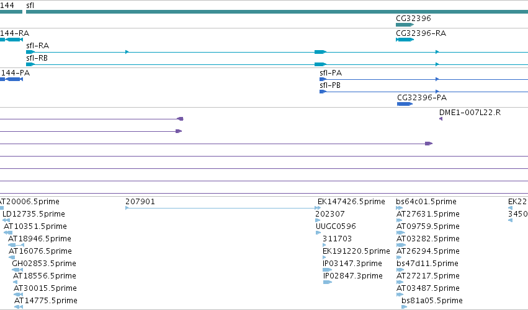Click the AT18556.5prime EST label
The image size is (528, 310).
[45, 276]
